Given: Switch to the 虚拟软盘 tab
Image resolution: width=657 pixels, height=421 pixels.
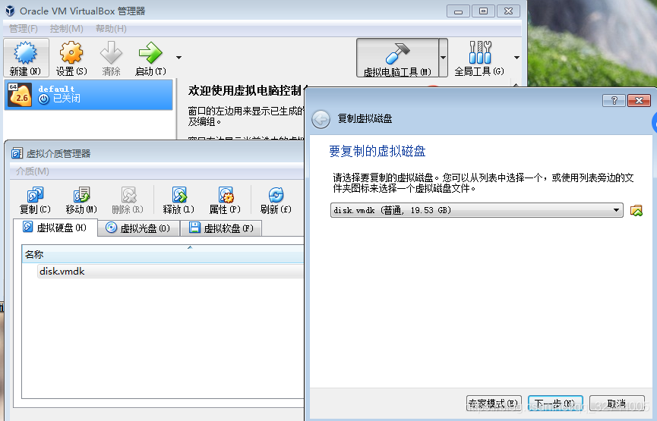Looking at the screenshot, I should [221, 228].
